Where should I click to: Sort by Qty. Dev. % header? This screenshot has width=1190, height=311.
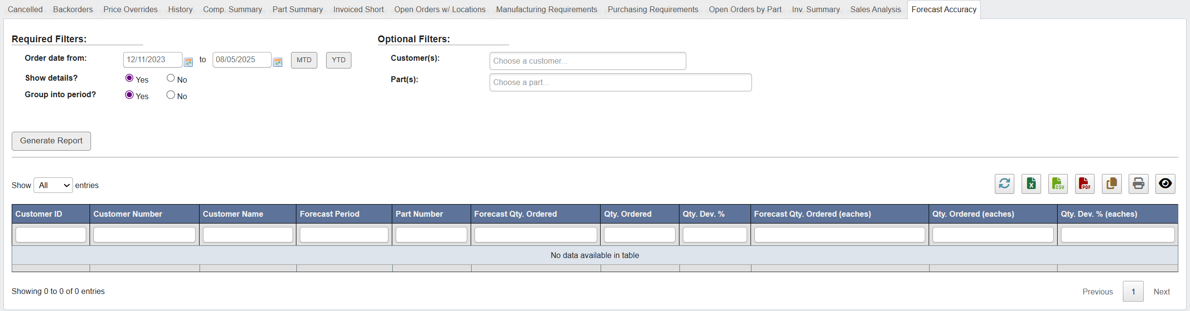point(715,214)
